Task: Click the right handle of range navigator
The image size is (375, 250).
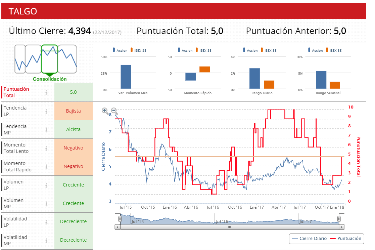Action: pyautogui.click(x=339, y=219)
